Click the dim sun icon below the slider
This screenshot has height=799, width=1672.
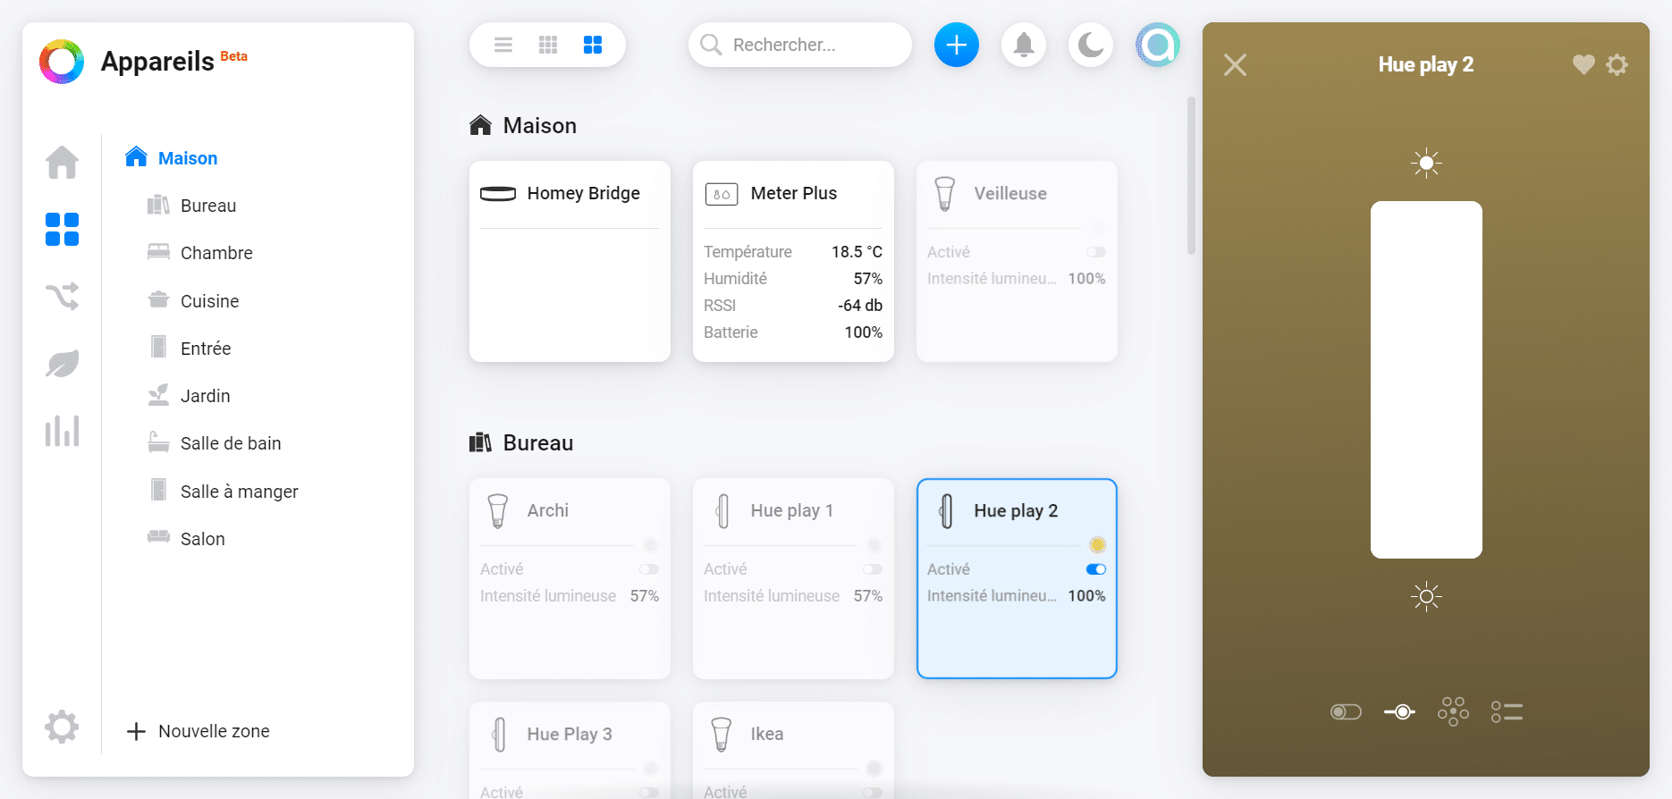coord(1426,596)
